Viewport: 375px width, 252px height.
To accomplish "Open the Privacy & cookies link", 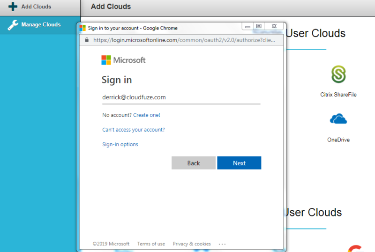I will [x=192, y=244].
